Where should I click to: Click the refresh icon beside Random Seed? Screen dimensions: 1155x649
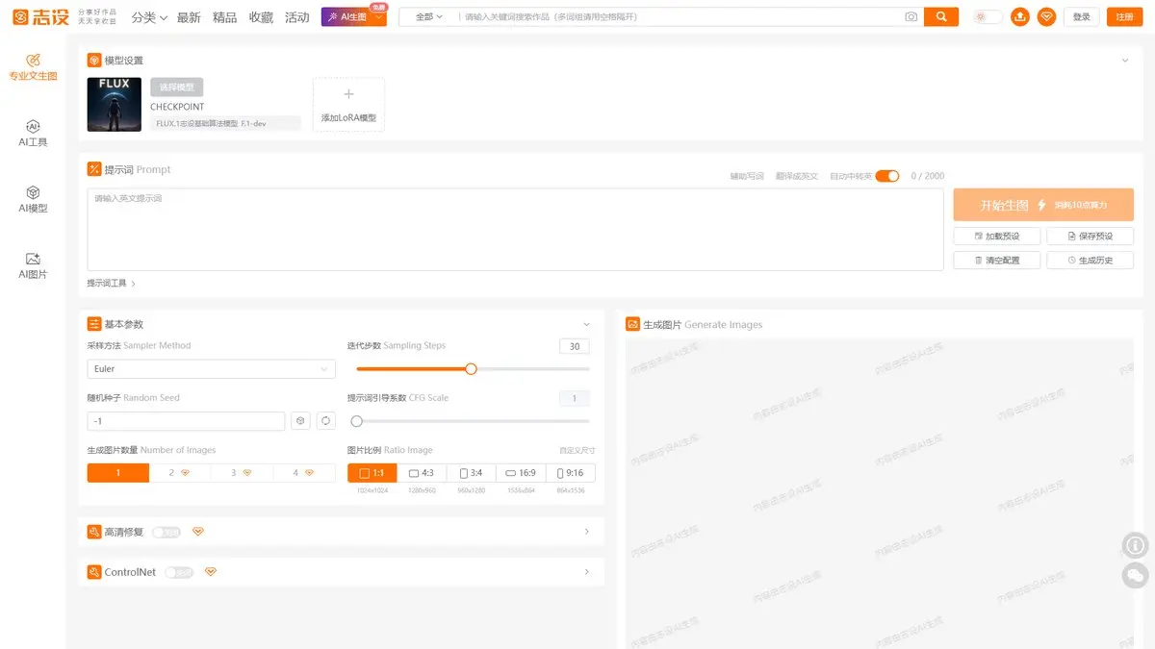(x=325, y=421)
